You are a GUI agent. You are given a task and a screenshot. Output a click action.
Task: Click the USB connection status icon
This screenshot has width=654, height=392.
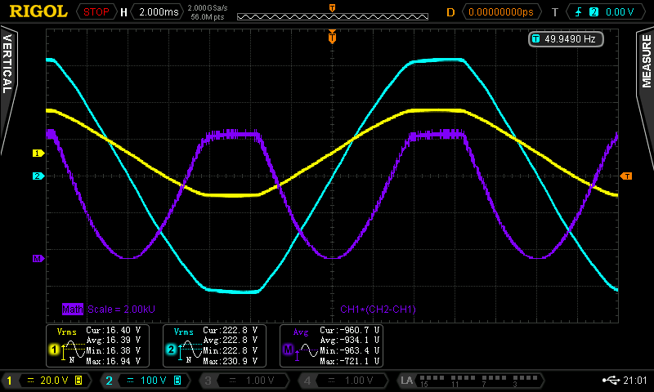(x=611, y=381)
